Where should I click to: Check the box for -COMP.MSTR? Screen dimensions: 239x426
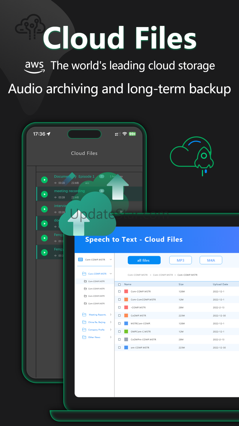click(120, 307)
